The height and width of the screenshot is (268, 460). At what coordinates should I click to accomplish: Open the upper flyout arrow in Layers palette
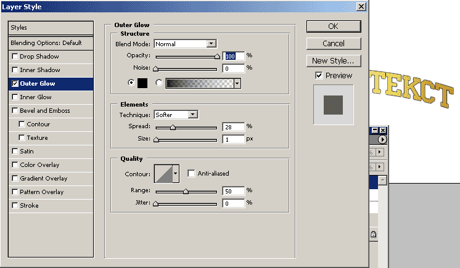tap(380, 152)
